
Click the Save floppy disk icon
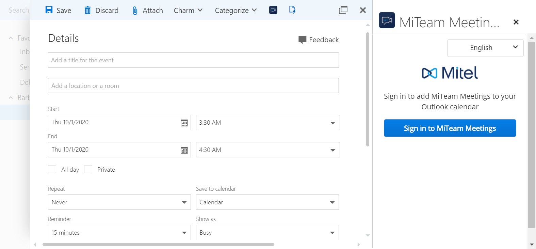[x=49, y=10]
